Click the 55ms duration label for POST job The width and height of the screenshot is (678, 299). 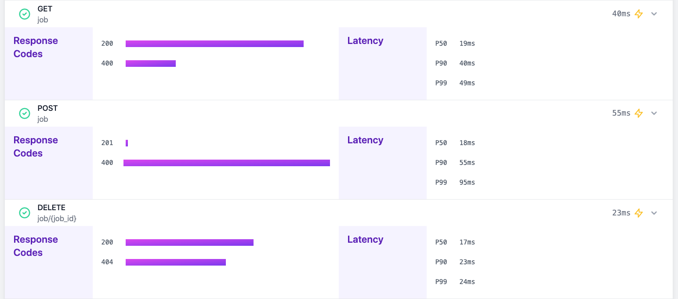(x=621, y=113)
